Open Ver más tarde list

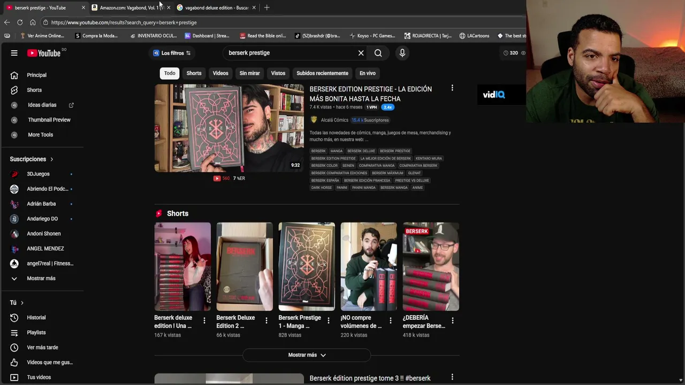(42, 348)
